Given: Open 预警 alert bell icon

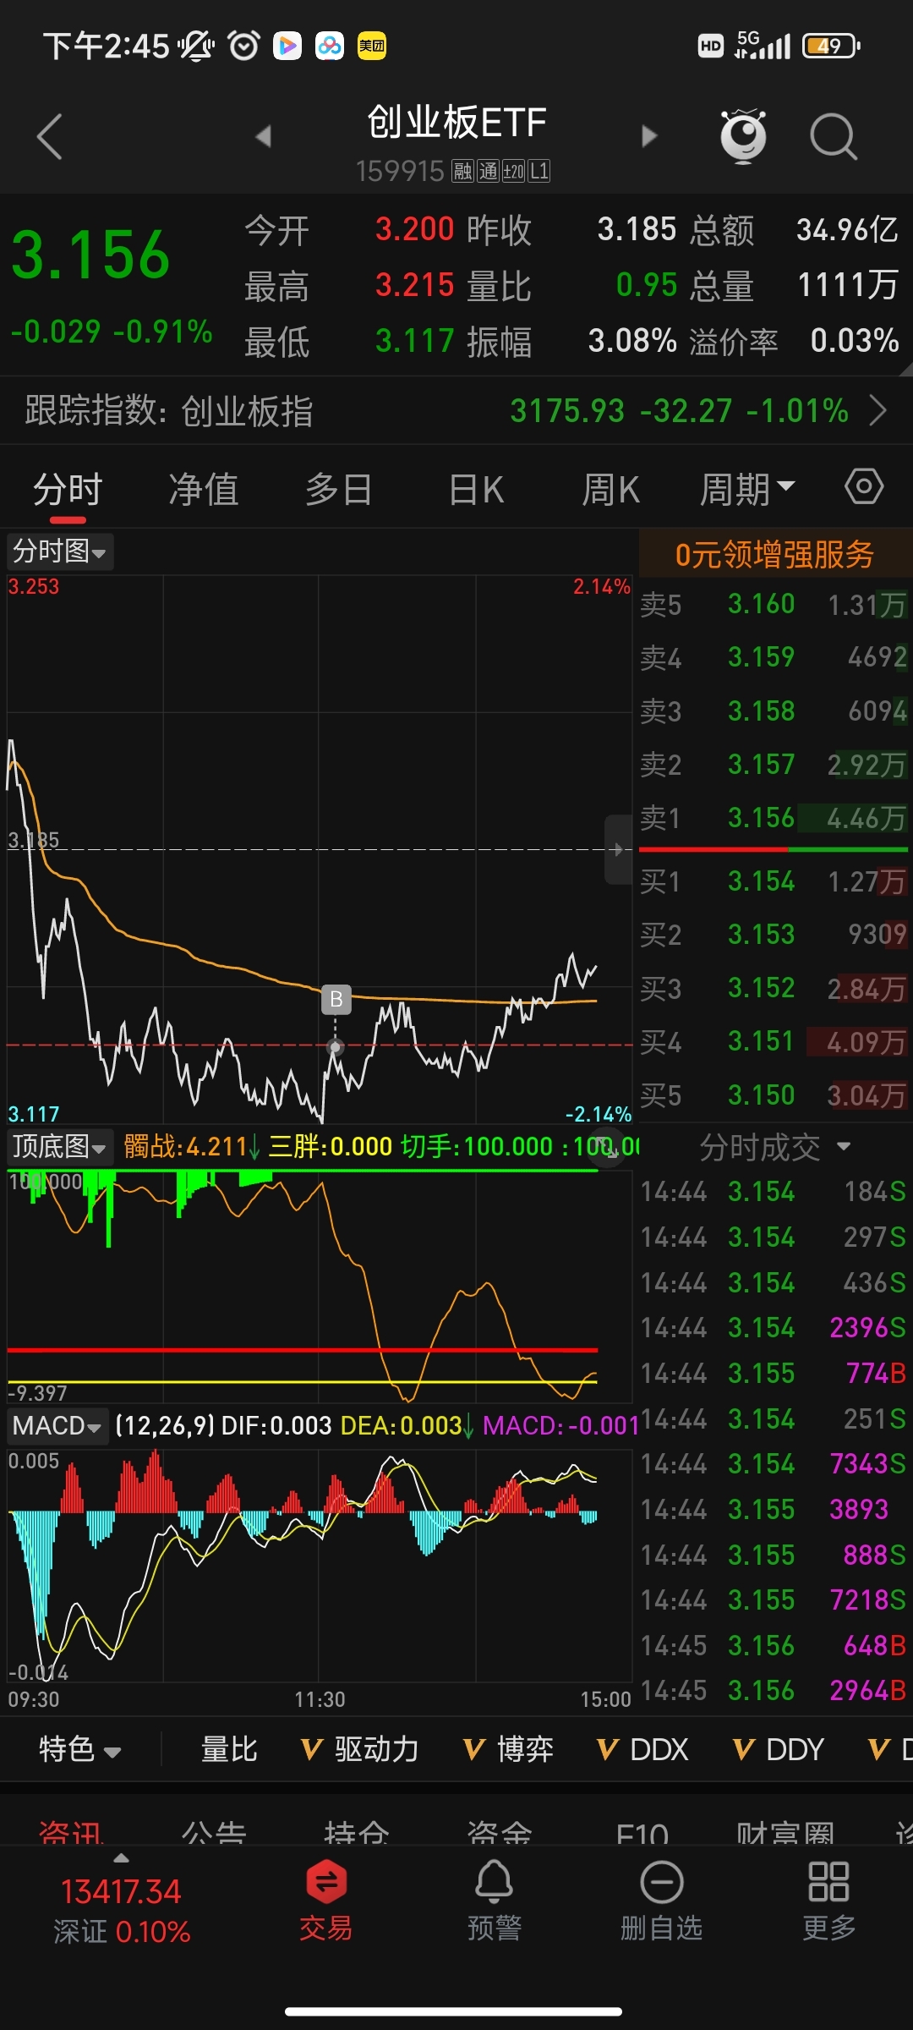Looking at the screenshot, I should (x=495, y=1899).
